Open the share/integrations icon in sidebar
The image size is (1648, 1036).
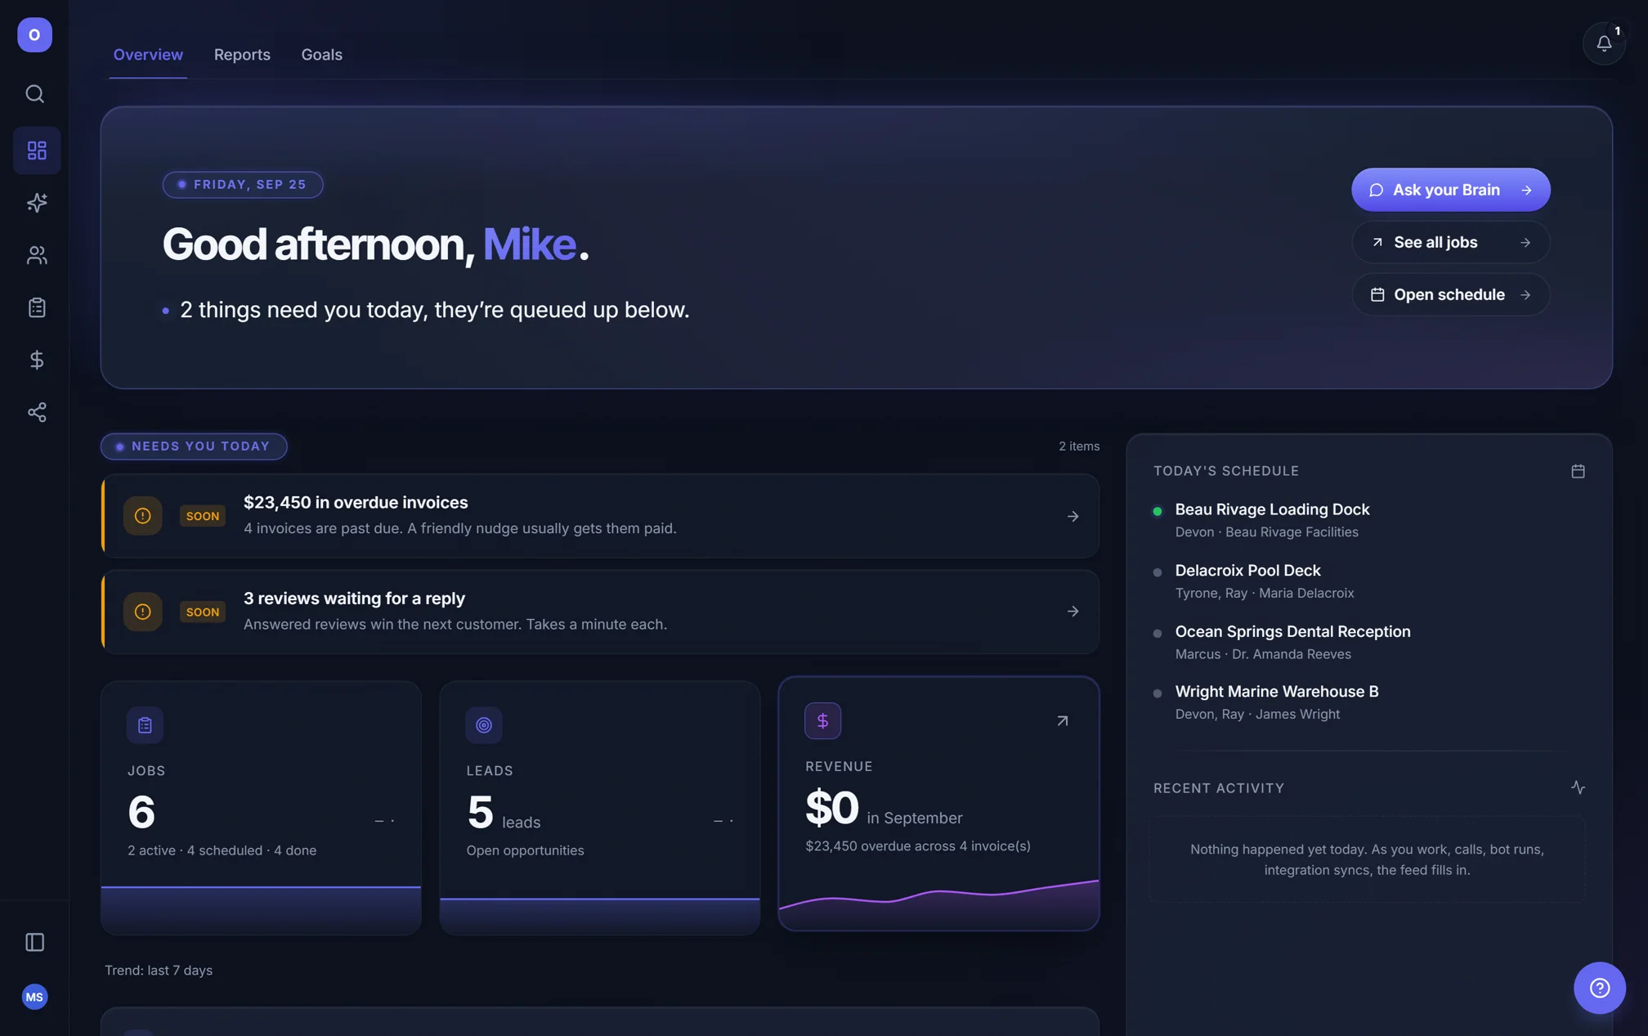pyautogui.click(x=37, y=412)
